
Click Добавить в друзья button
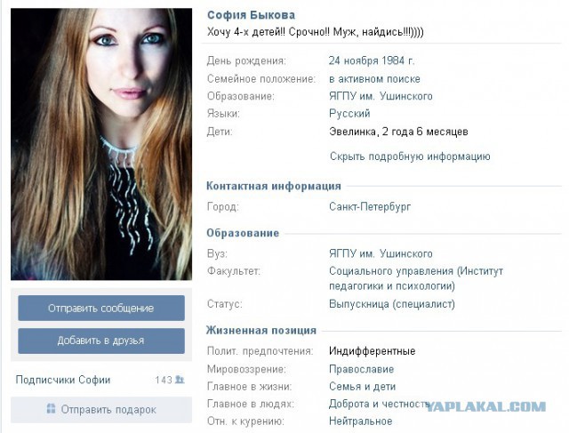(x=101, y=341)
